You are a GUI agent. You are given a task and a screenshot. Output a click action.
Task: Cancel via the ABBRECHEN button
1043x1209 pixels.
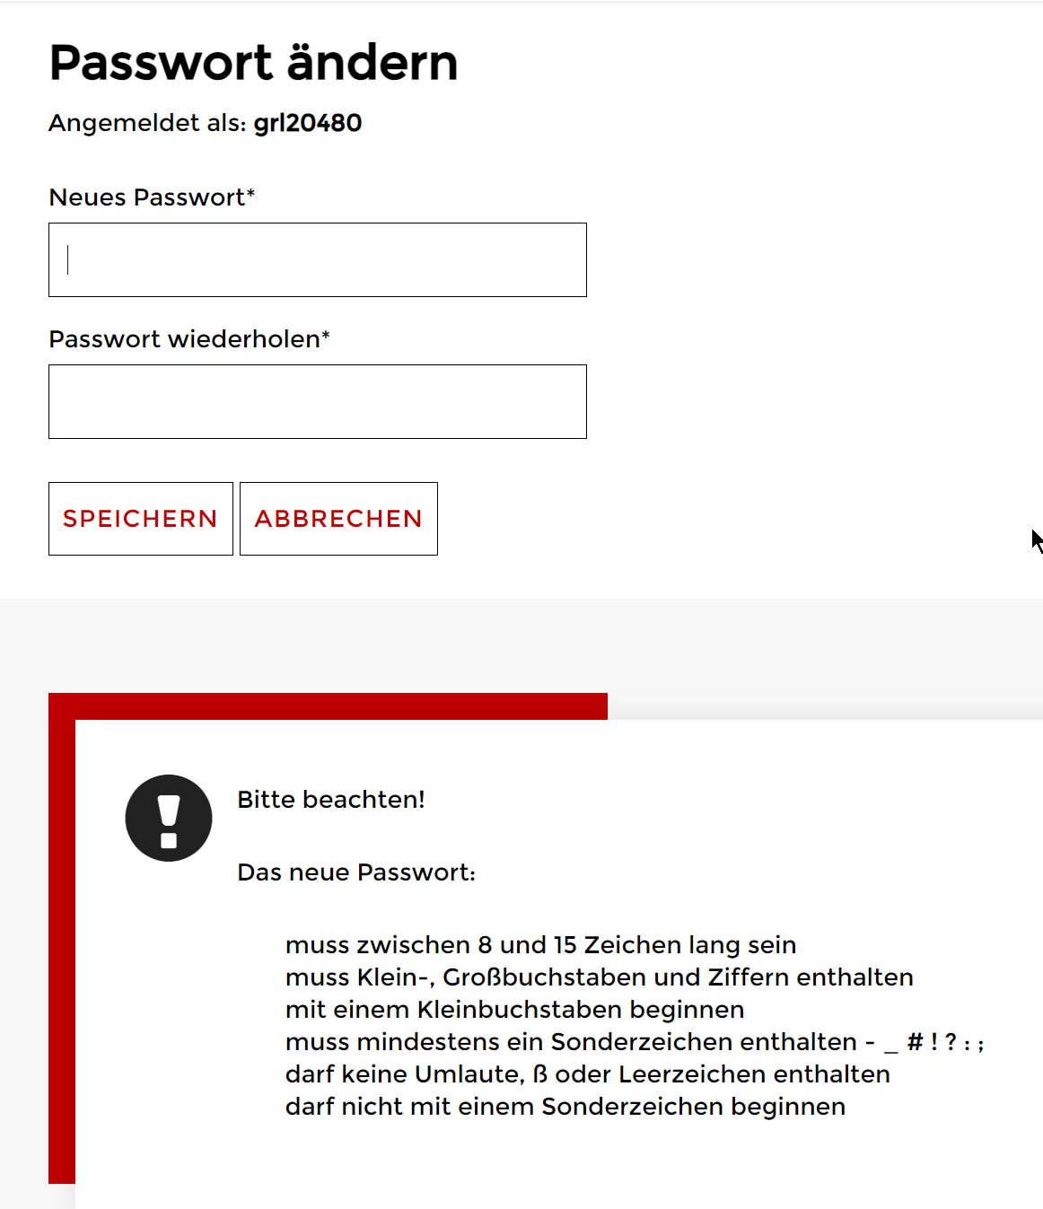(338, 519)
